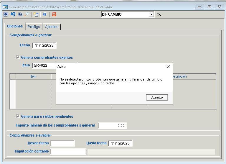Click the Importe mínimo amount field
Image resolution: width=226 pixels, height=164 pixels.
(x=112, y=126)
